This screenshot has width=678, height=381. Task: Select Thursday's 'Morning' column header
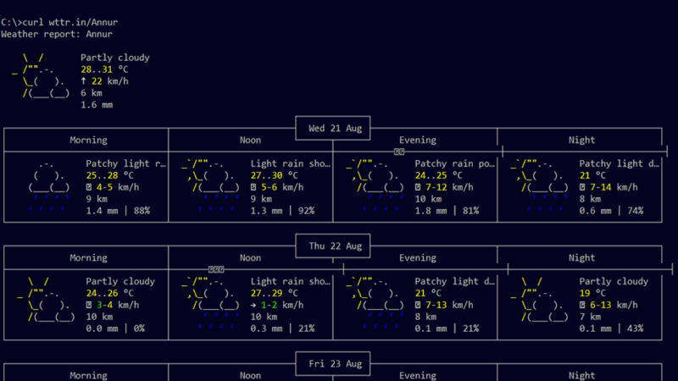(89, 258)
